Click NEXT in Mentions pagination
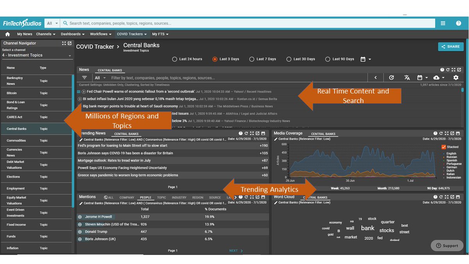 pos(236,251)
